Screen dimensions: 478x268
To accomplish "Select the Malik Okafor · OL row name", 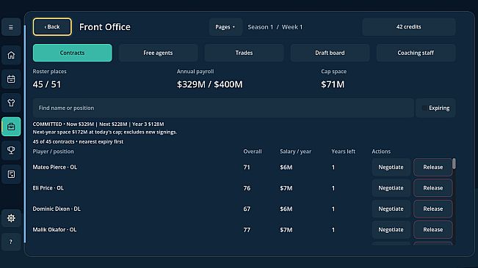I will pyautogui.click(x=54, y=230).
